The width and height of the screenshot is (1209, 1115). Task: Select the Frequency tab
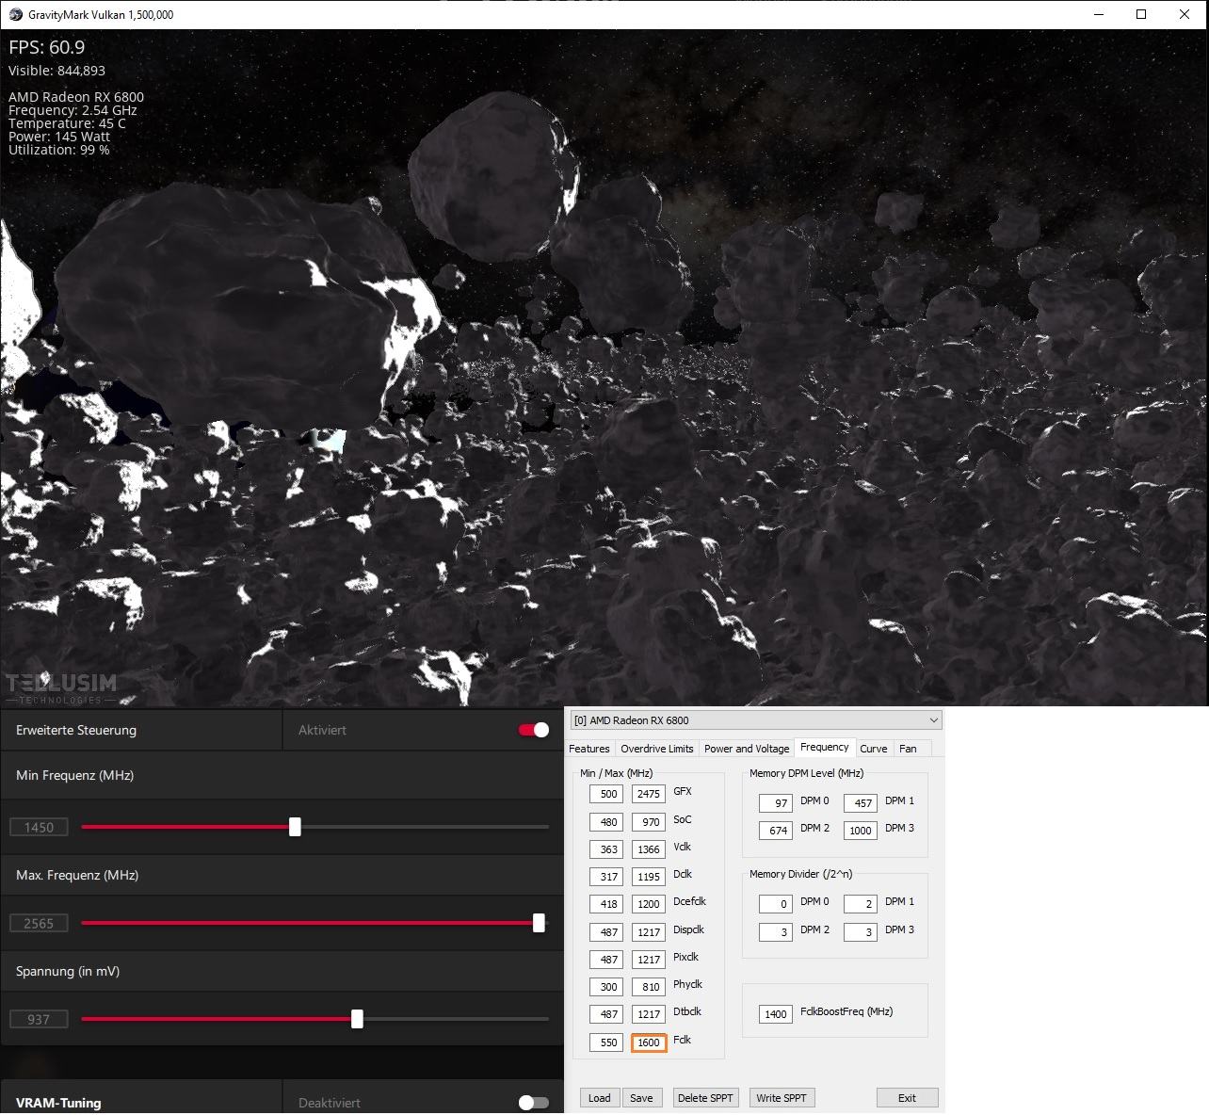(x=825, y=747)
